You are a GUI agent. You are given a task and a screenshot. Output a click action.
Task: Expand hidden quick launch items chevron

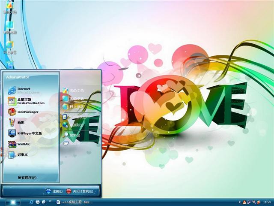51,201
